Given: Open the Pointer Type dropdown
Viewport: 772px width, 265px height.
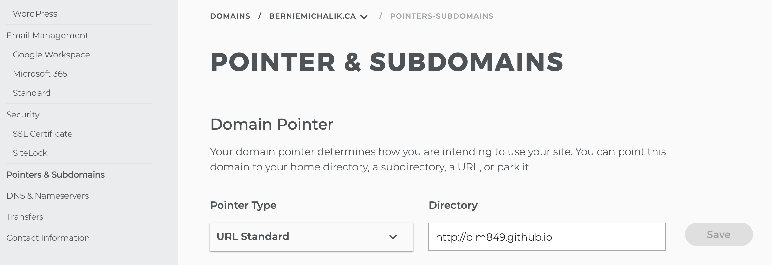Looking at the screenshot, I should [x=311, y=237].
